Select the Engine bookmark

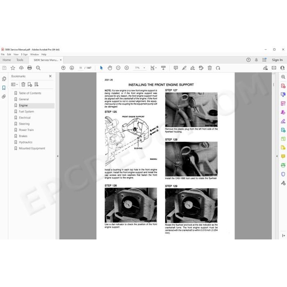coord(23,105)
